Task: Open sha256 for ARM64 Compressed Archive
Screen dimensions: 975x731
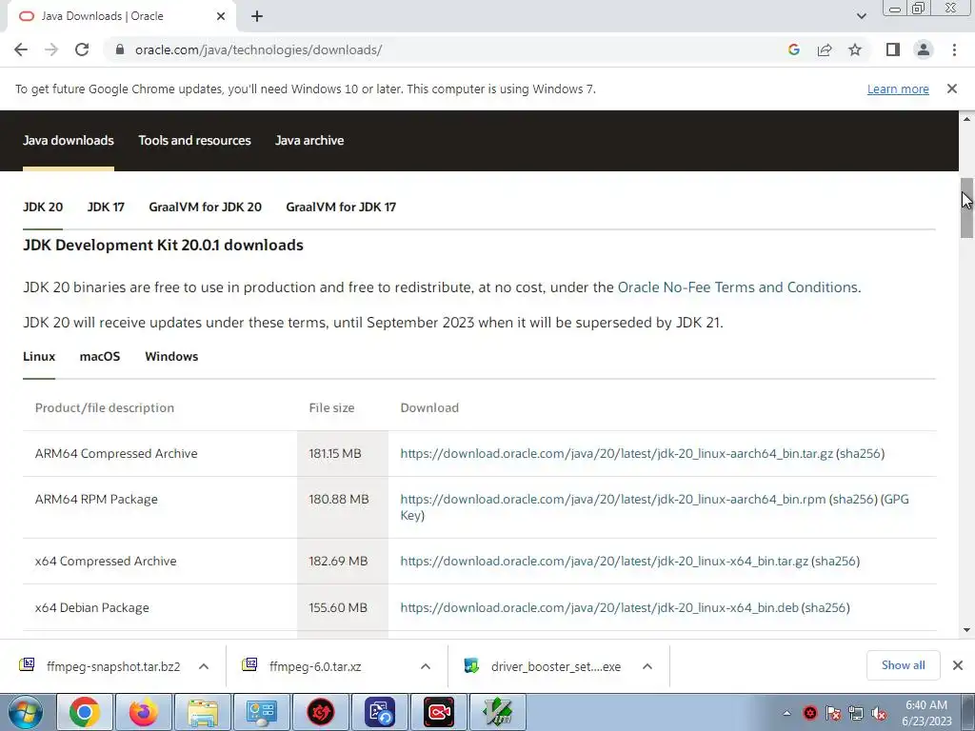Action: [860, 454]
